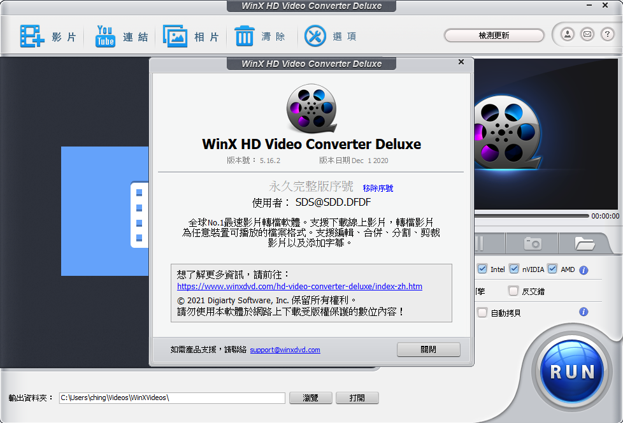Click the output folder path field

pyautogui.click(x=172, y=398)
